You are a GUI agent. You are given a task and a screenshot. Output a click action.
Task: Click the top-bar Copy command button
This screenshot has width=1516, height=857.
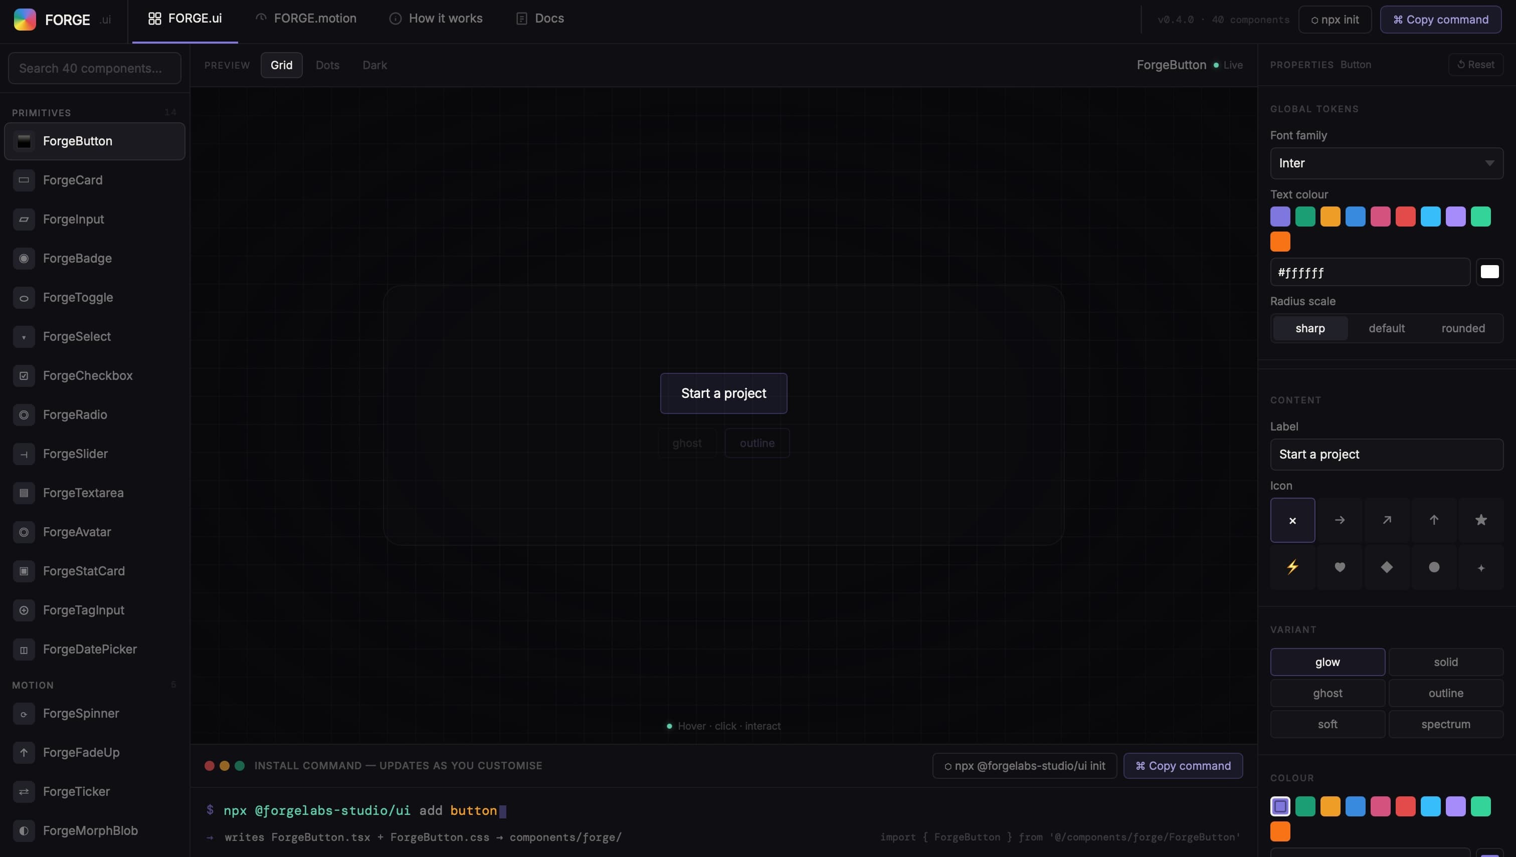tap(1440, 20)
